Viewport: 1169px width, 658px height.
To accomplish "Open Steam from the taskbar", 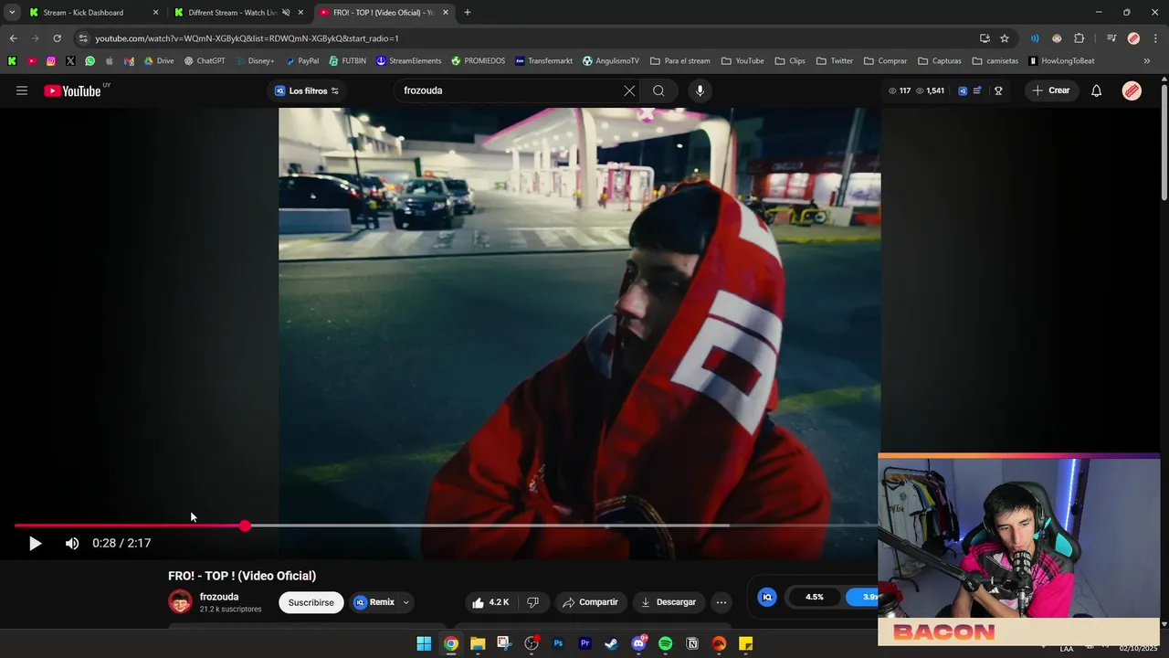I will coord(611,643).
